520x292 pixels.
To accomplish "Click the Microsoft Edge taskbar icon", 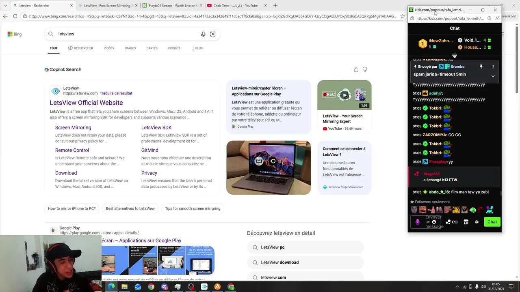I will click(x=111, y=287).
